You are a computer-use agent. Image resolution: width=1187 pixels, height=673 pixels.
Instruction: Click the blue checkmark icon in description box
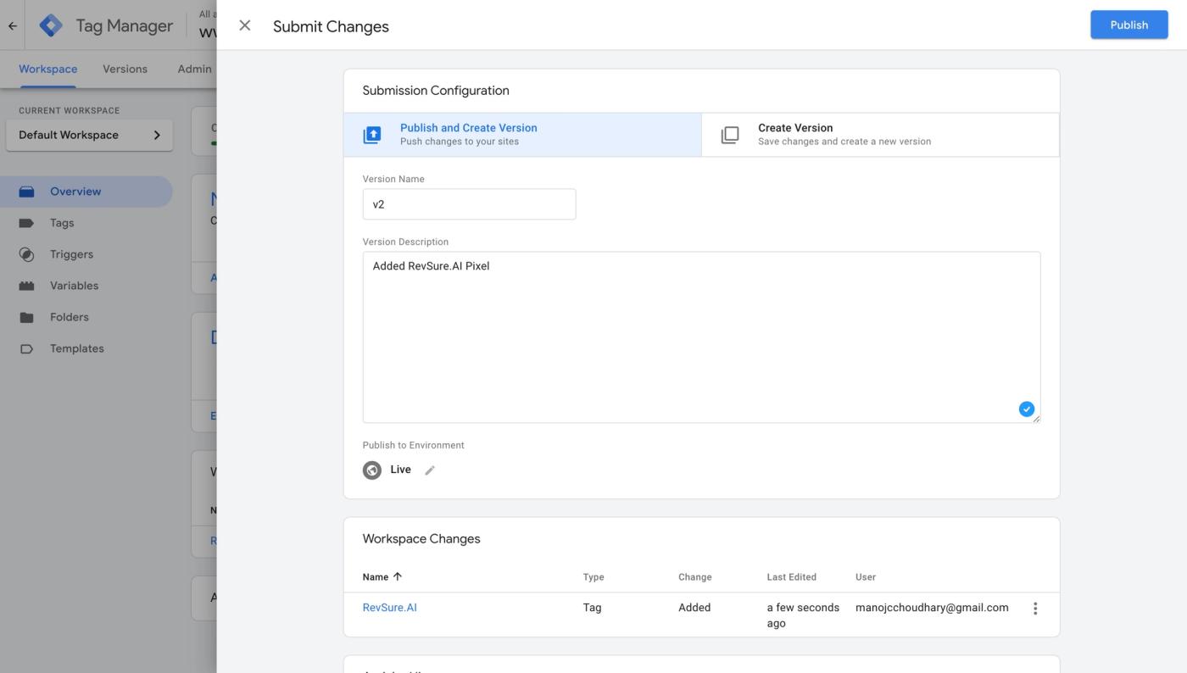[1026, 409]
